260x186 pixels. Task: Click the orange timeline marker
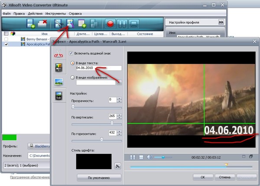(226, 165)
